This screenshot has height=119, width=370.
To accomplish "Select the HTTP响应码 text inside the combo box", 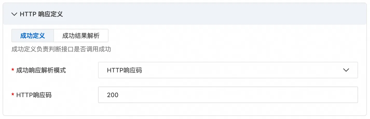I will (124, 70).
